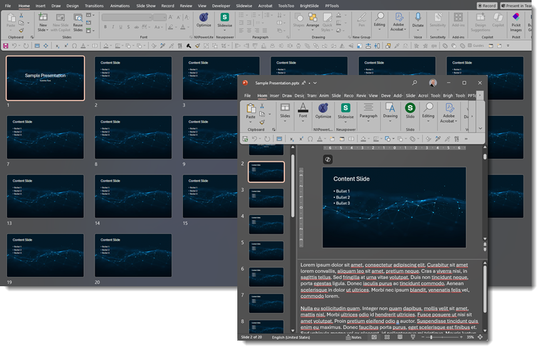Click Normal view icon in status bar
Screen dimensions: 541x350
tap(374, 337)
